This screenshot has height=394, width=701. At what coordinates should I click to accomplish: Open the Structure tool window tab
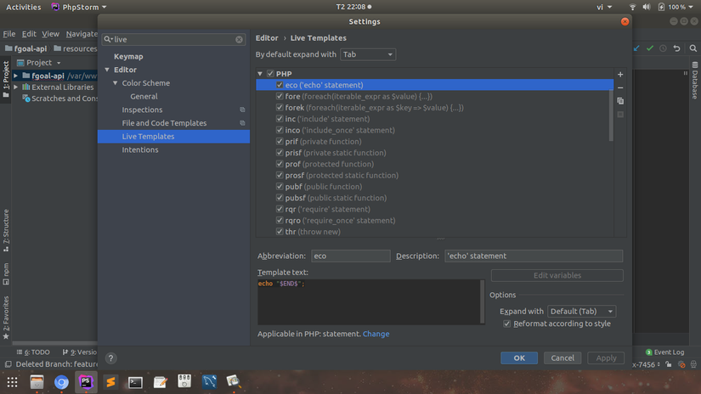(x=6, y=230)
